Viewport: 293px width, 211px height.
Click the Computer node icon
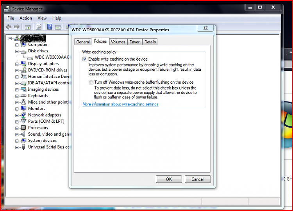click(x=23, y=45)
